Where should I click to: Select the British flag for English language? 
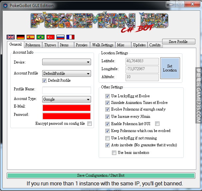(11, 37)
